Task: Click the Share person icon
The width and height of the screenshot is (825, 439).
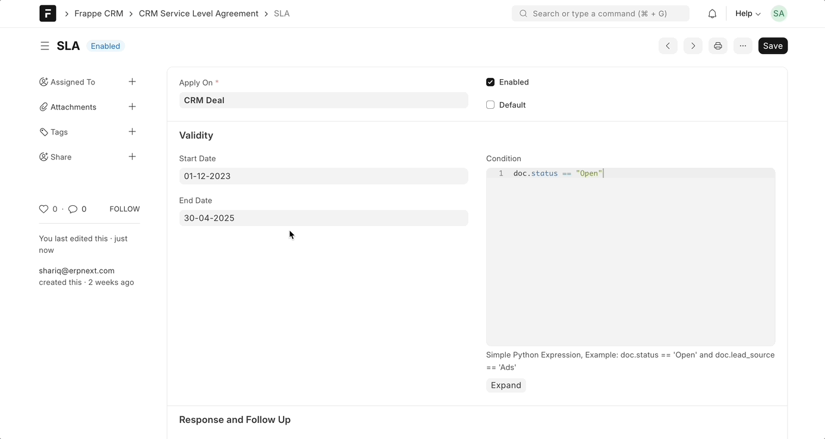Action: tap(43, 157)
